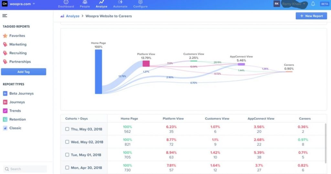Click the Add Tag button
The height and width of the screenshot is (174, 331).
click(23, 72)
